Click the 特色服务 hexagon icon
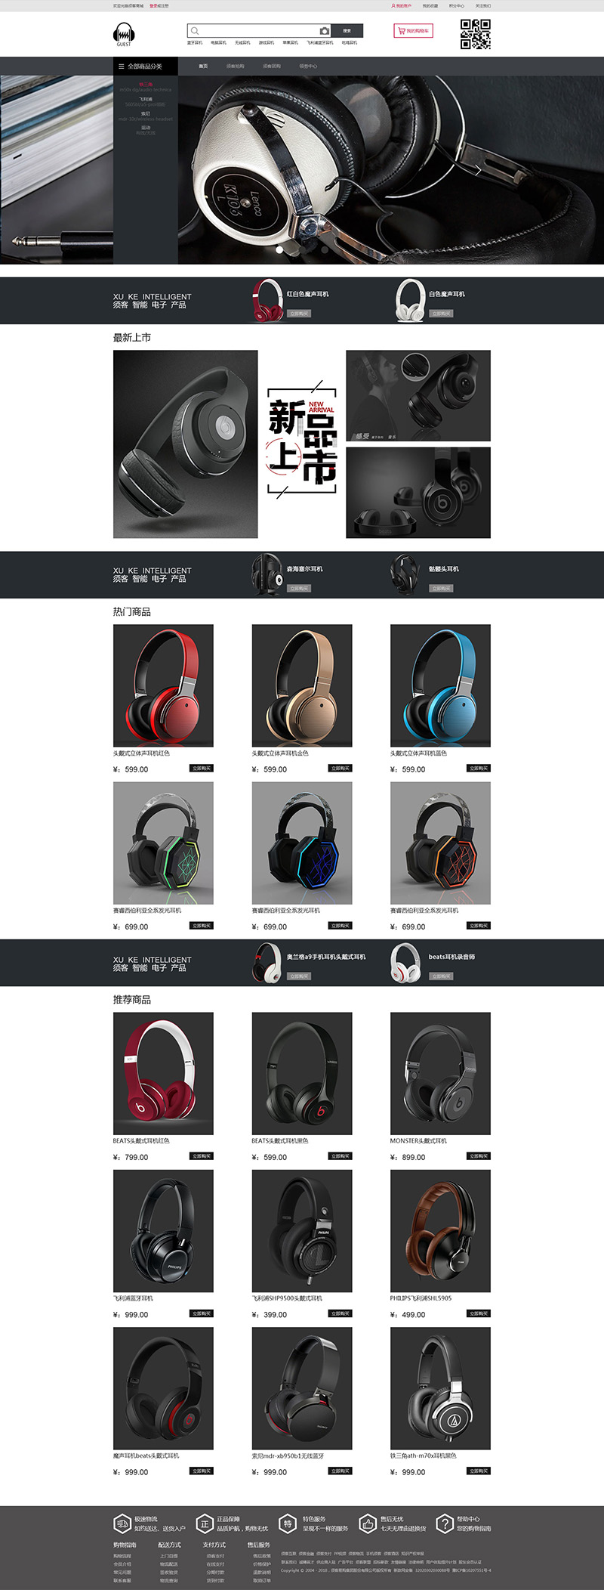 tap(287, 1523)
